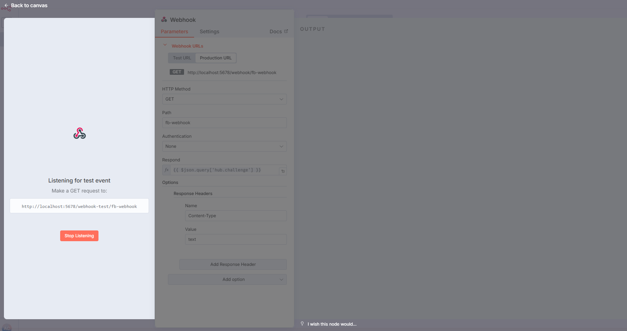Click the webhook-test URL to copy it
Screen dimensions: 627x331
point(79,206)
